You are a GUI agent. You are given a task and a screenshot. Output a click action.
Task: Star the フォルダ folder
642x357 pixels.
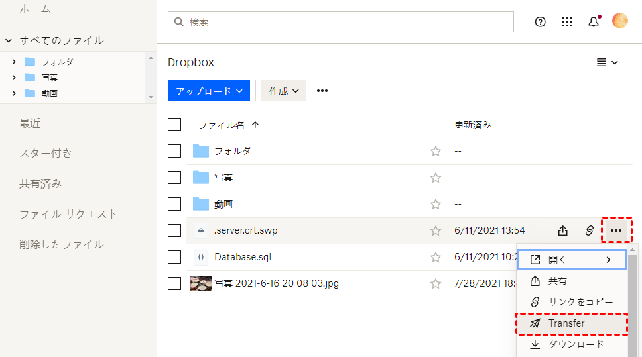tap(436, 151)
